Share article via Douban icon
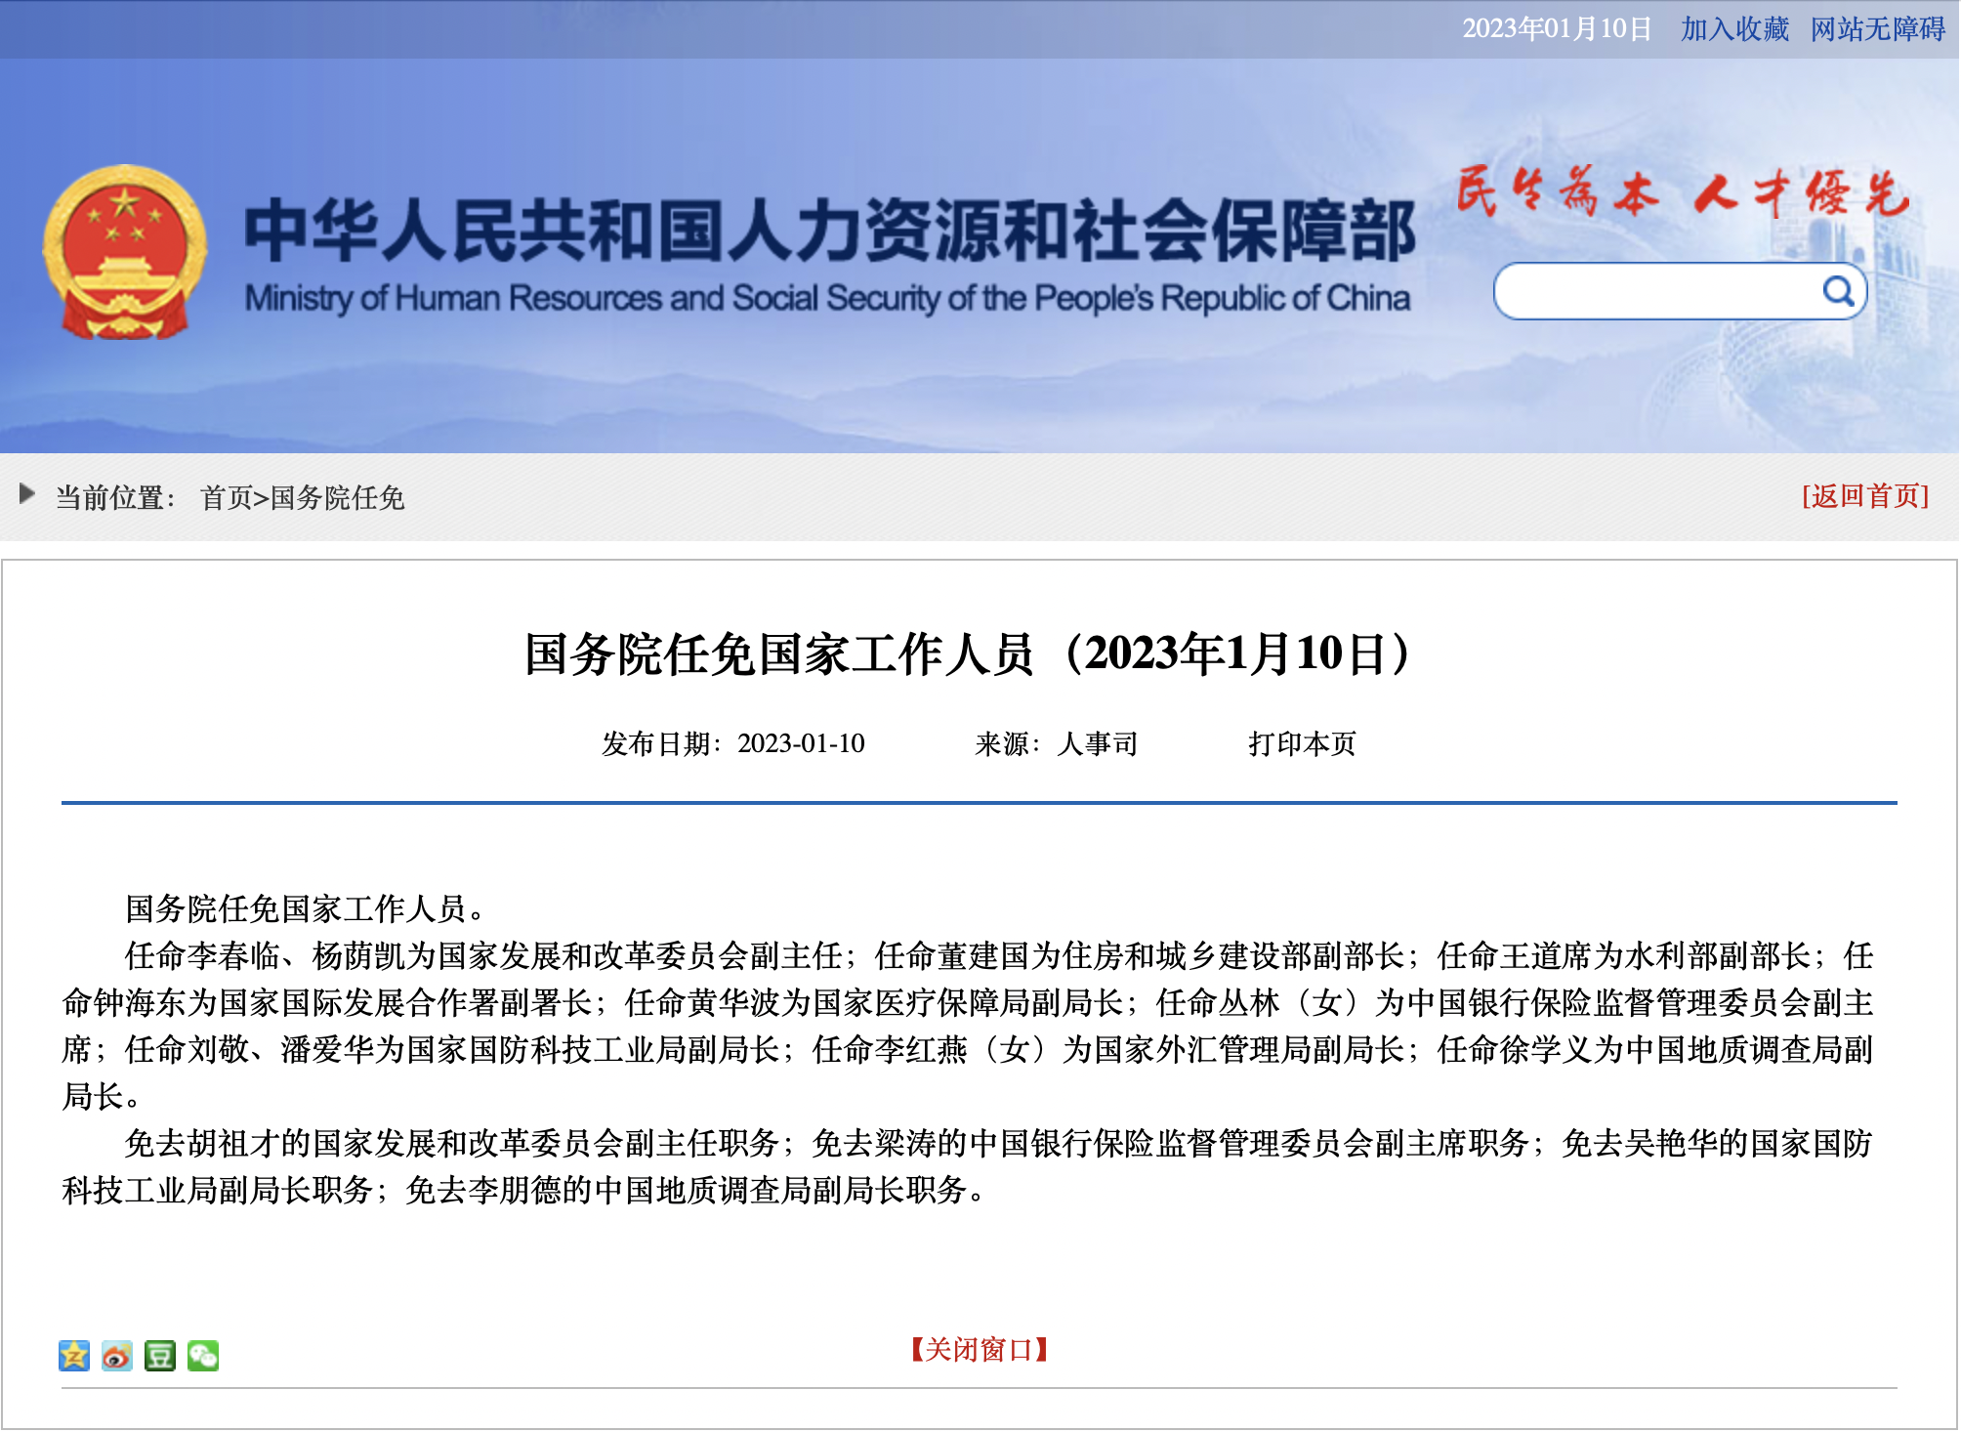This screenshot has height=1432, width=1961. coord(160,1355)
